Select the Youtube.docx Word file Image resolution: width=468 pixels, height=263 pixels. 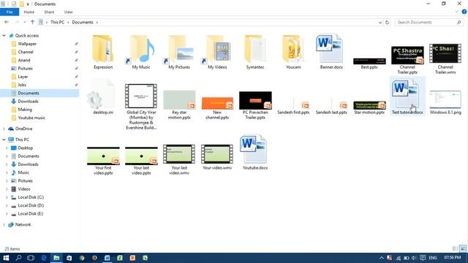click(x=255, y=153)
